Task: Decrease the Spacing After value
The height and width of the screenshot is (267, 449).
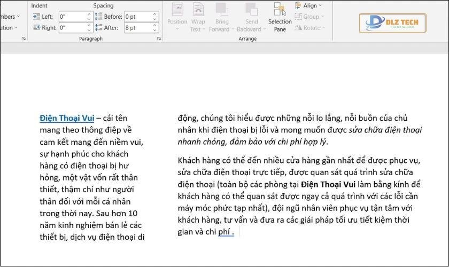Action: [x=155, y=29]
